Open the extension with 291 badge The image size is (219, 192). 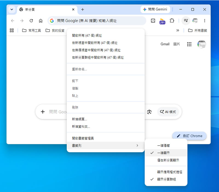[x=162, y=21]
